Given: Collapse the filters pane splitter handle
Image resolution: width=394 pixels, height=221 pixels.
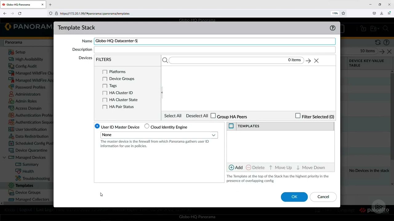Looking at the screenshot, I should (162, 92).
